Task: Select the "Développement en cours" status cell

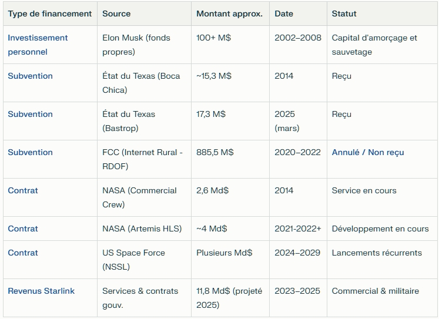Action: pyautogui.click(x=380, y=229)
